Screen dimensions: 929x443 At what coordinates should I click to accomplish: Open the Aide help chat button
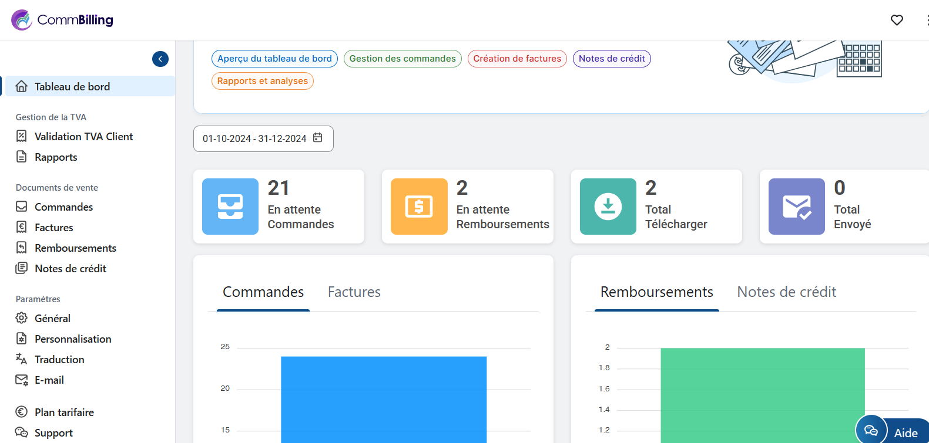pos(892,430)
